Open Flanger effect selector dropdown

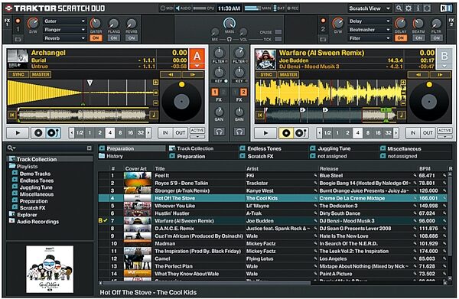click(65, 30)
